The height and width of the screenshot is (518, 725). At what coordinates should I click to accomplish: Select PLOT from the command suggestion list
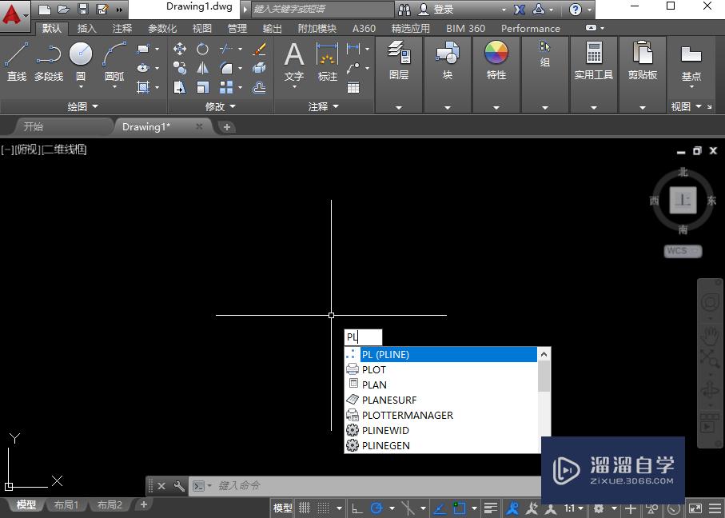374,369
